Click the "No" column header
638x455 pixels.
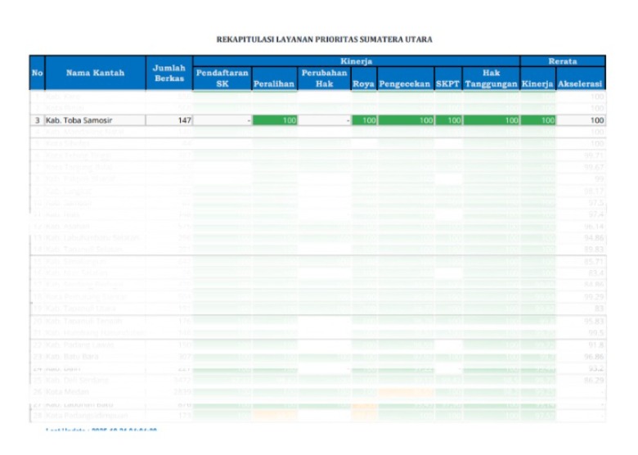click(x=37, y=73)
